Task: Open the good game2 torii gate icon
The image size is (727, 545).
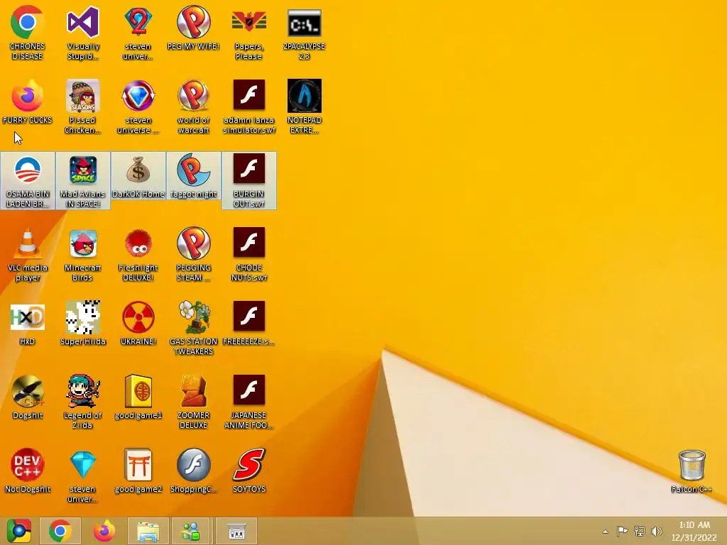Action: pyautogui.click(x=138, y=471)
